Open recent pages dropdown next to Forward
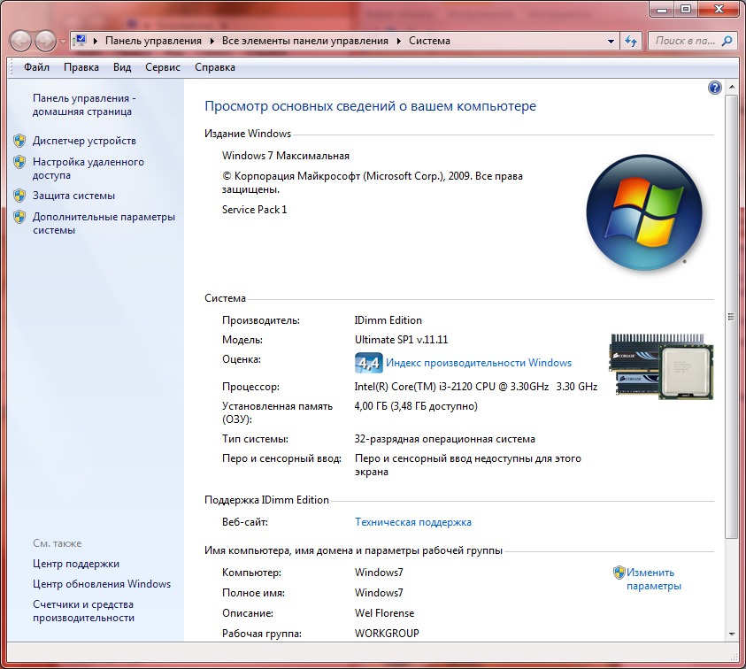 tap(64, 42)
